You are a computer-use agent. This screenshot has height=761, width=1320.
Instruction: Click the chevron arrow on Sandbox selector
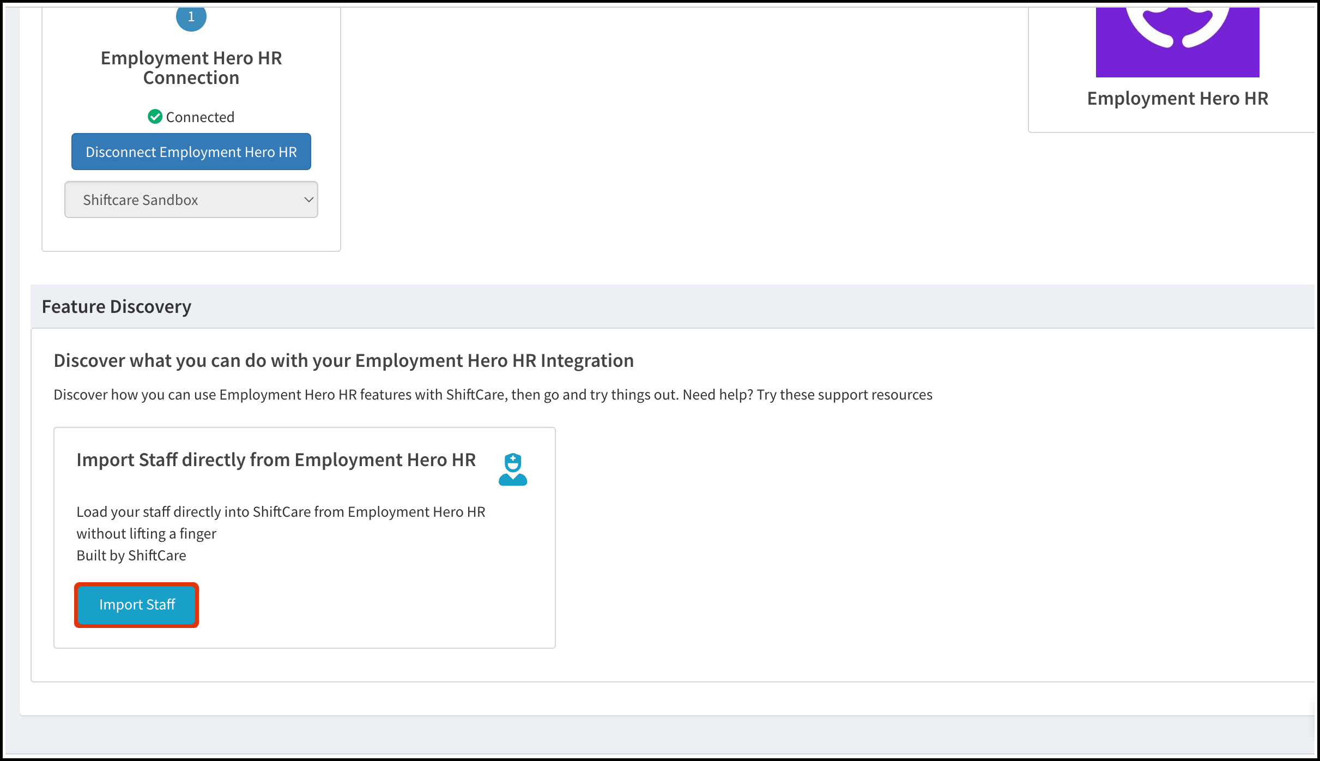[308, 200]
